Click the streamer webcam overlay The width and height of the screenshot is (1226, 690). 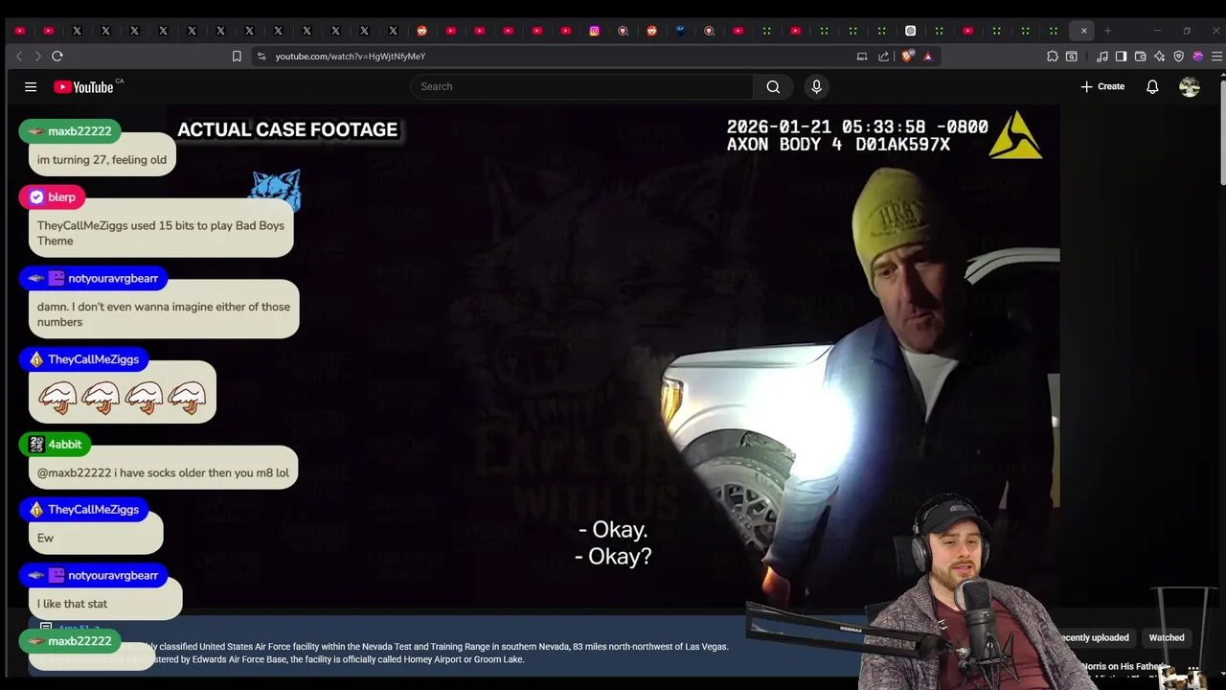pyautogui.click(x=958, y=594)
